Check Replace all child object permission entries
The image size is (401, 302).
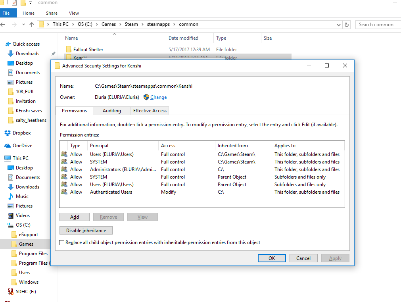click(61, 242)
